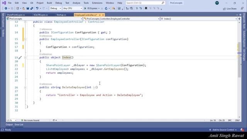Image resolution: width=247 pixels, height=139 pixels.
Task: Click the feedback icon at the top right
Action: pyautogui.click(x=242, y=8)
